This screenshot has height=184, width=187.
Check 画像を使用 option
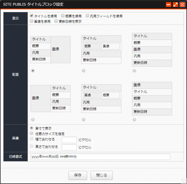click(31, 21)
